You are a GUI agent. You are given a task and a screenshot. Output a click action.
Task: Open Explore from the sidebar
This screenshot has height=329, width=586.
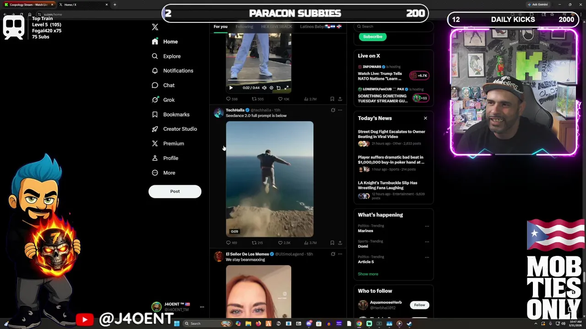(166, 56)
